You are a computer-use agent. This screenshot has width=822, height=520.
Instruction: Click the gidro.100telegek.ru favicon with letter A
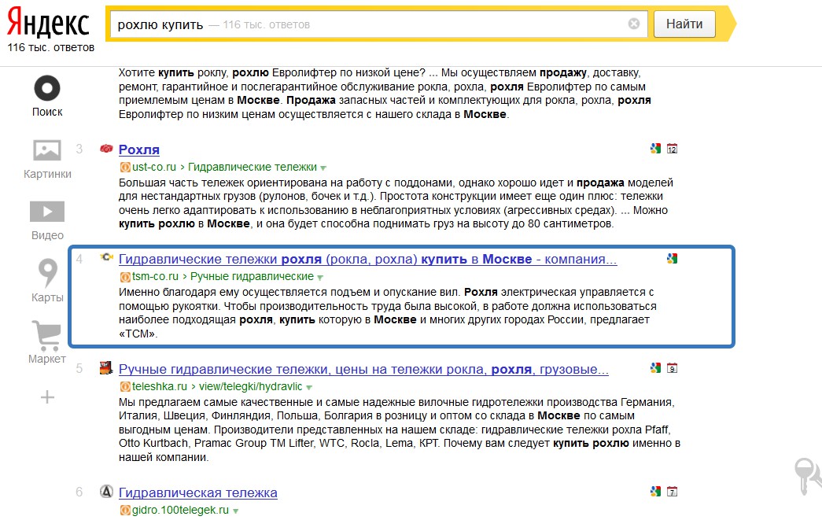point(106,491)
